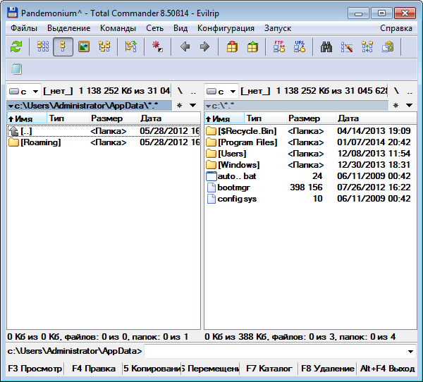Viewport: 423px width, 382px height.
Task: Click the go forward arrow icon
Action: coord(204,47)
